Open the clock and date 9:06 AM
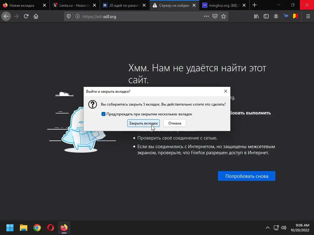The image size is (314, 235). coord(300,228)
